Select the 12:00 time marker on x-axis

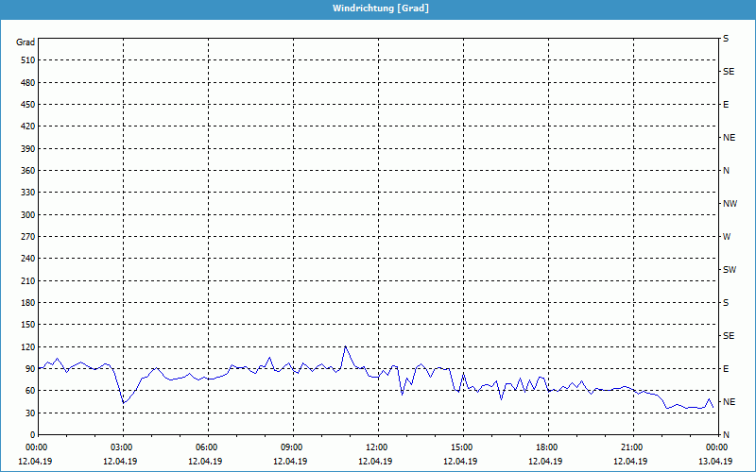pyautogui.click(x=377, y=447)
